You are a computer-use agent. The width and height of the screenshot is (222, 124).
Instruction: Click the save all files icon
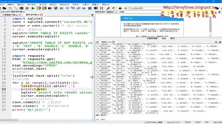click(x=16, y=8)
